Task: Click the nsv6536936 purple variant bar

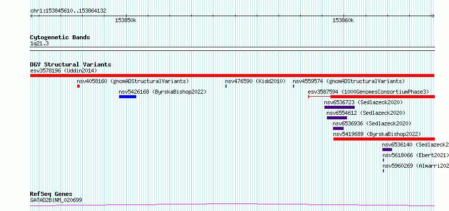Action: point(338,128)
